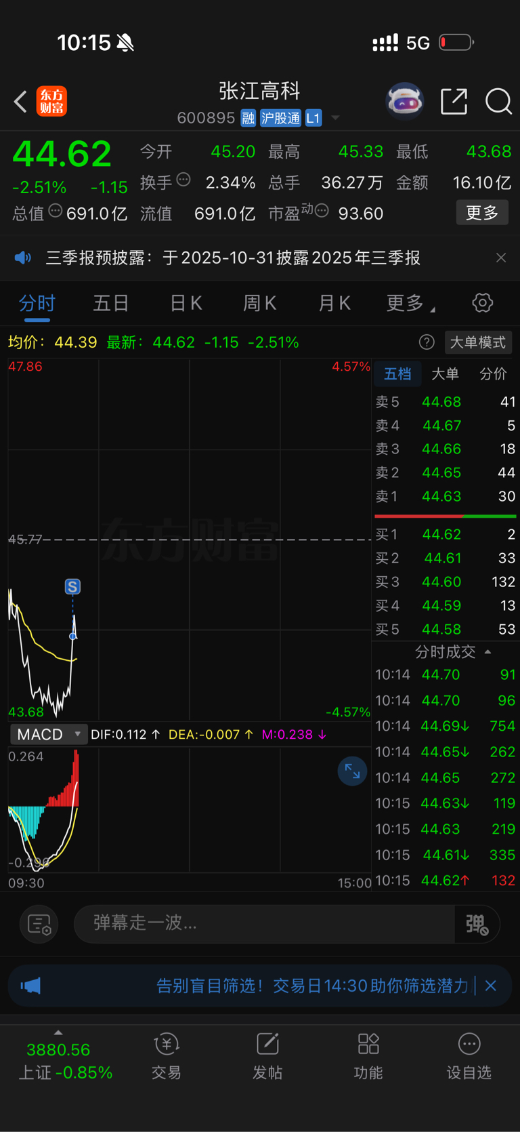This screenshot has height=1132, width=520.
Task: Tap the 东方财富 orange logo
Action: coord(51,102)
